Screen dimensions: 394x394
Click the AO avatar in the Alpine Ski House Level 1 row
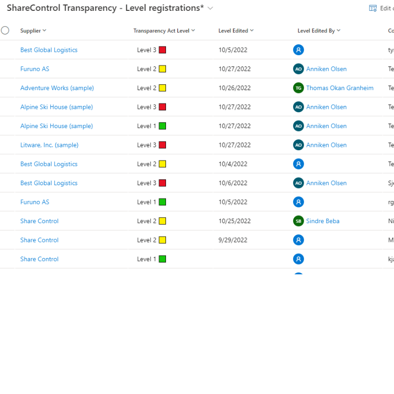coord(298,126)
